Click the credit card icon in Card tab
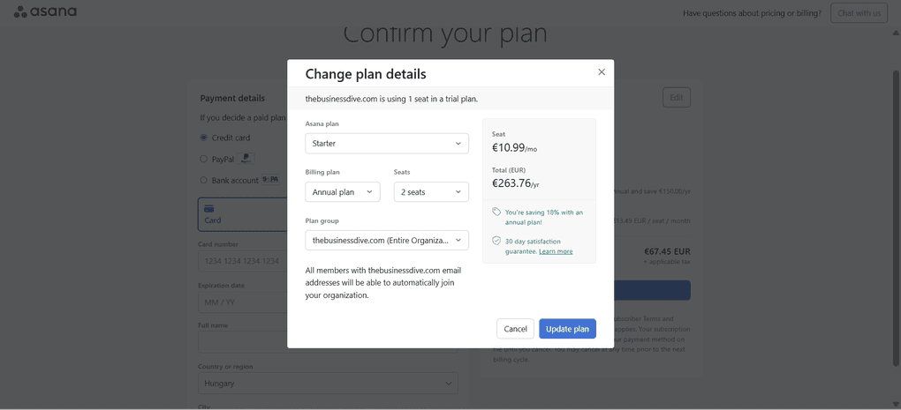This screenshot has height=410, width=901. point(209,209)
